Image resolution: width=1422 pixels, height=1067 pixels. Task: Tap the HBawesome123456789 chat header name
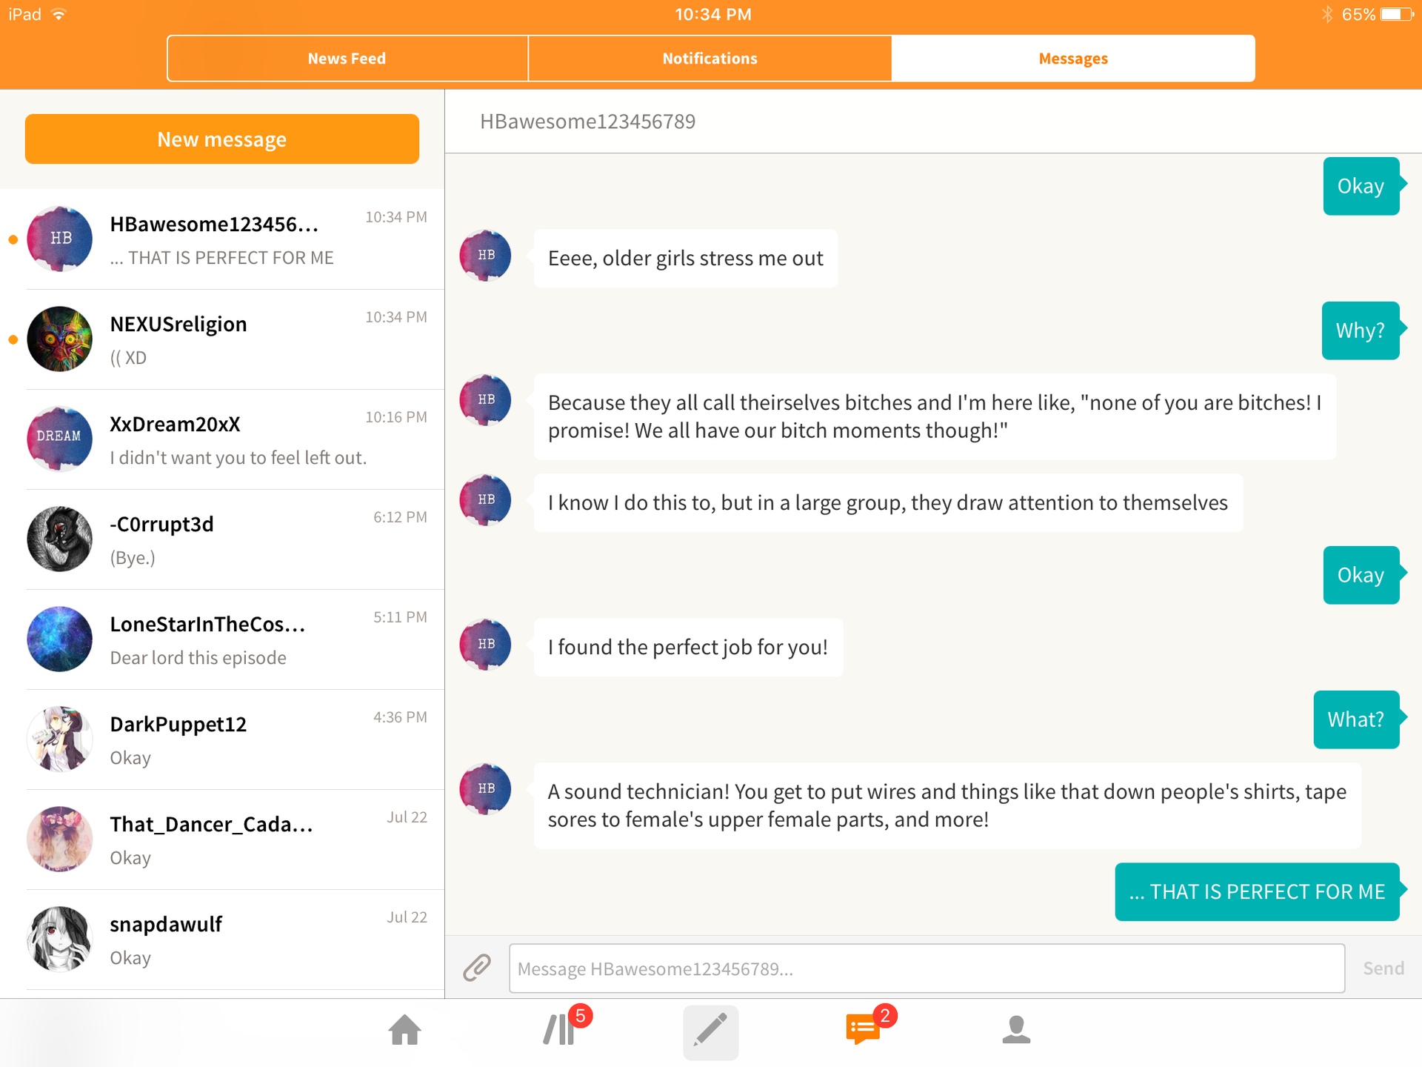click(x=587, y=122)
